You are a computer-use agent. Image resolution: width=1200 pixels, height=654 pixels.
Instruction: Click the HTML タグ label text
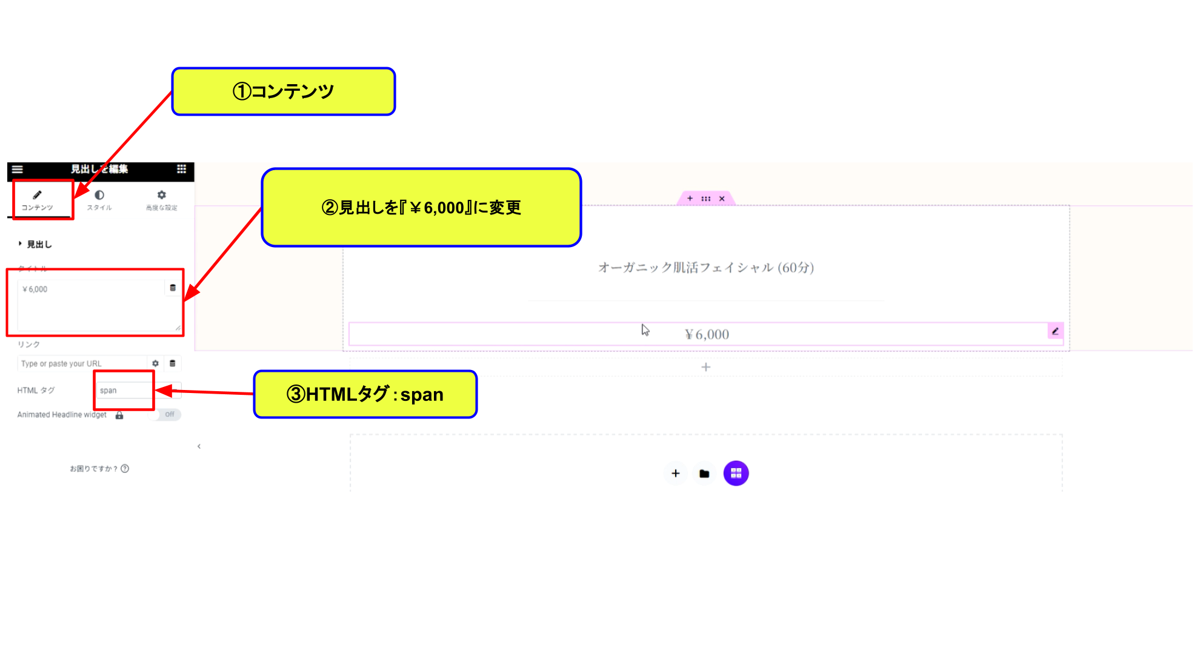click(36, 391)
